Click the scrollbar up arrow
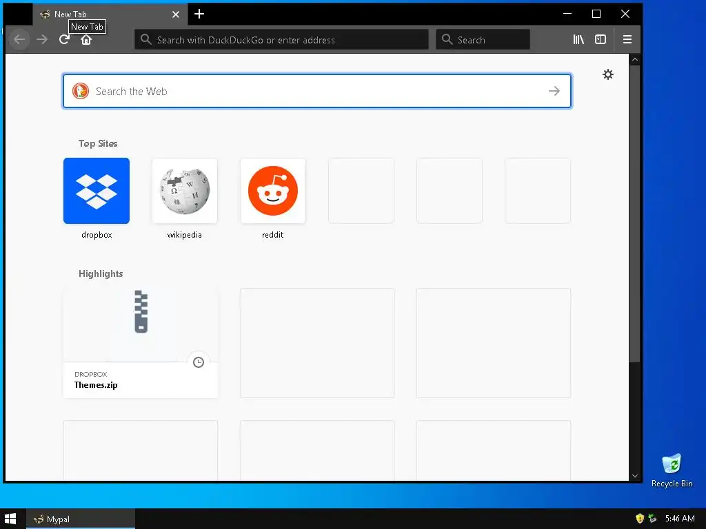 tap(635, 59)
